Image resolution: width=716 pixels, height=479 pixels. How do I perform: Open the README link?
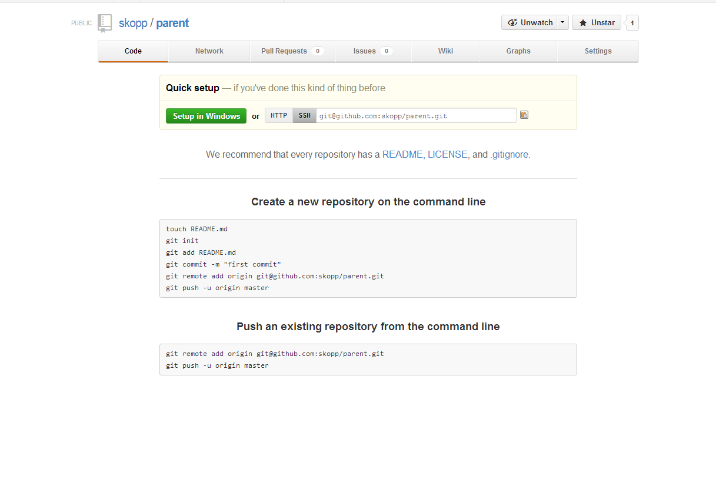coord(402,154)
